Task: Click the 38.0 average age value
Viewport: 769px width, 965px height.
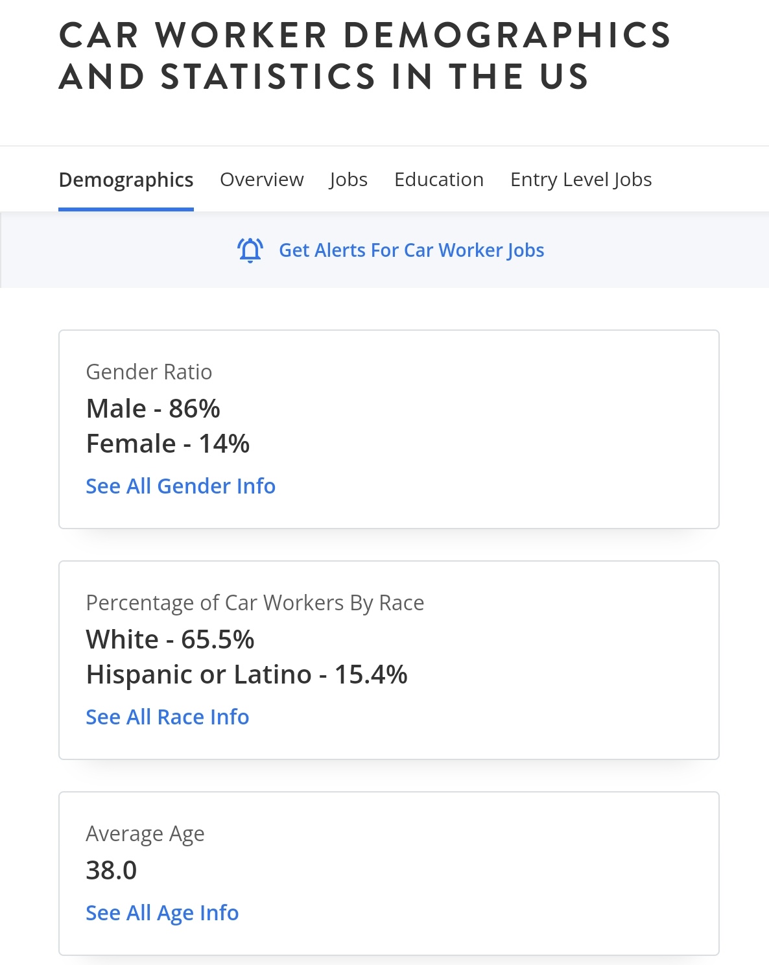Action: 112,870
